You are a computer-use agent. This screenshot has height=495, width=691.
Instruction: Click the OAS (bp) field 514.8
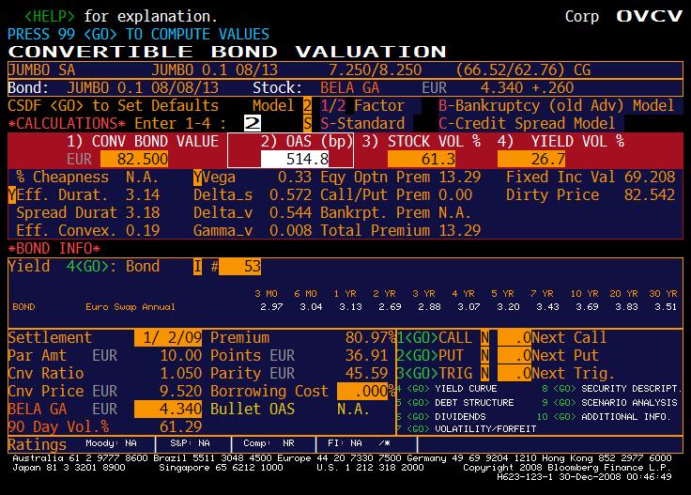295,159
